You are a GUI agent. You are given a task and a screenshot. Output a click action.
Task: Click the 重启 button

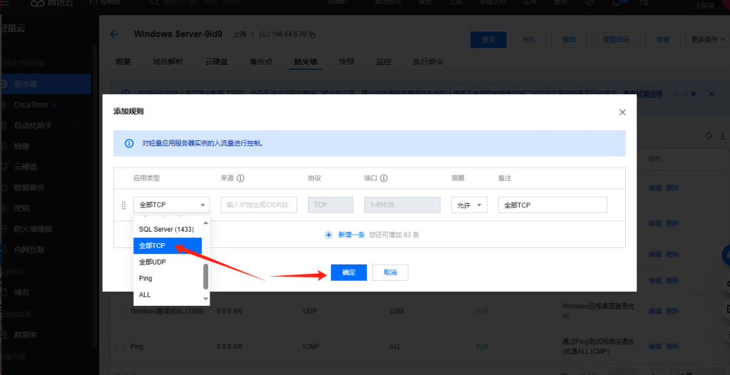570,40
